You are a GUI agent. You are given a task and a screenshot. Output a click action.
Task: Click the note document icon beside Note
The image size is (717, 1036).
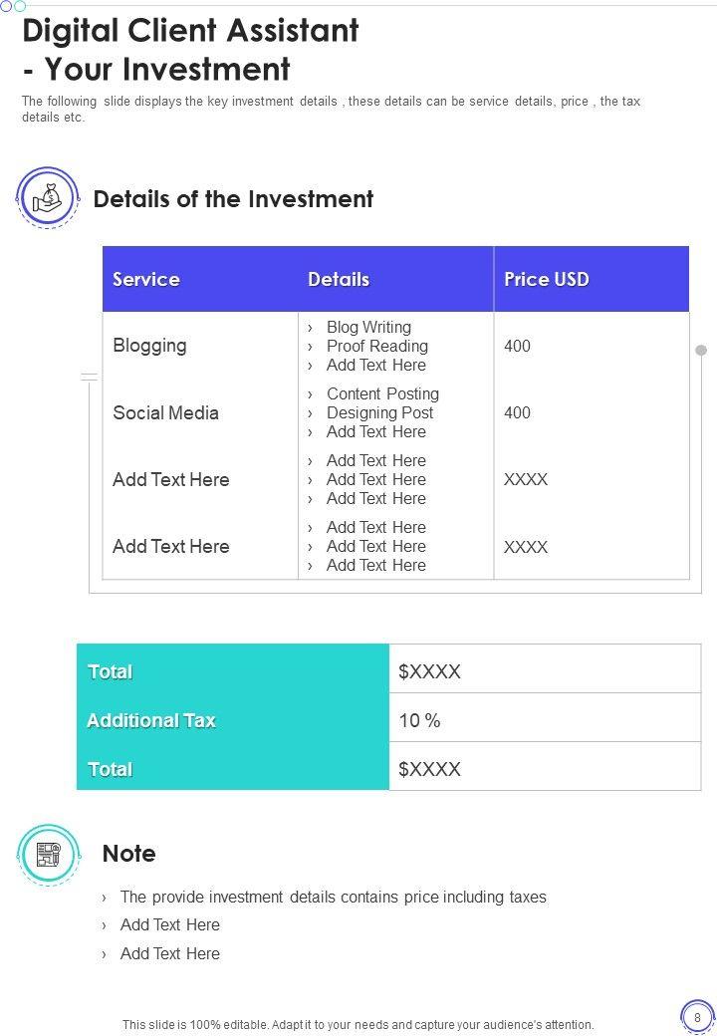[48, 854]
